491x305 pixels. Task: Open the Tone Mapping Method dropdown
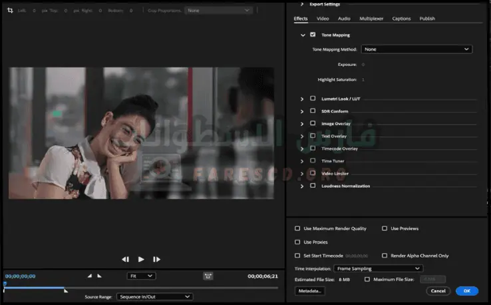(x=416, y=49)
